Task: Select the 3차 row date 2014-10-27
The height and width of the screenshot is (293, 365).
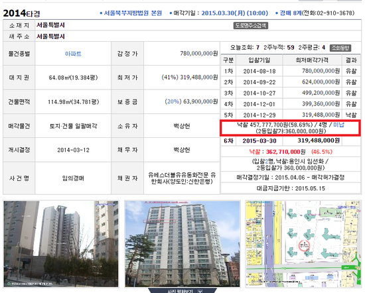Action: 259,93
